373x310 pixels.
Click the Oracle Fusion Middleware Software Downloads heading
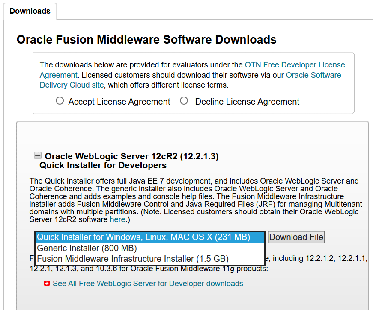[146, 39]
